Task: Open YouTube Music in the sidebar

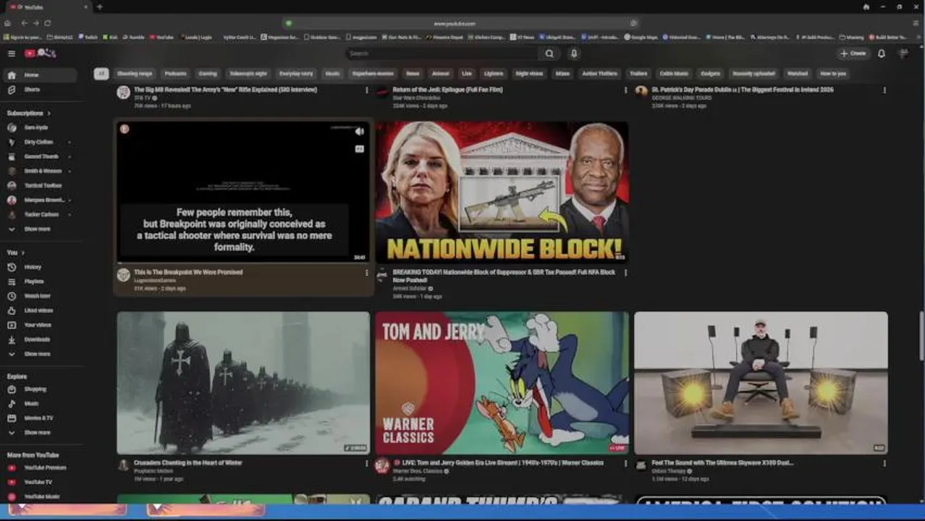Action: [x=39, y=496]
